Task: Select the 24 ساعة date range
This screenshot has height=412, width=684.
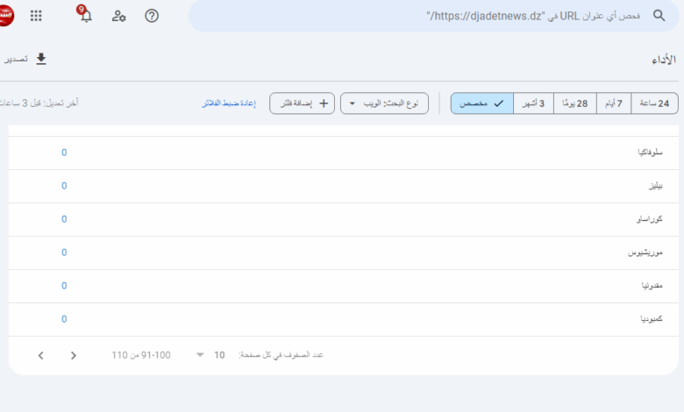Action: click(x=654, y=103)
